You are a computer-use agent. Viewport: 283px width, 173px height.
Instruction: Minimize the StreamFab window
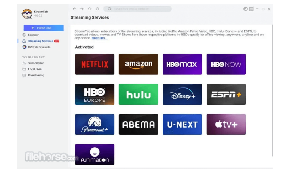[x=257, y=9]
